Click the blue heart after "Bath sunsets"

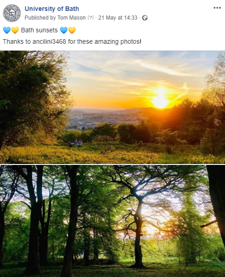coord(64,30)
